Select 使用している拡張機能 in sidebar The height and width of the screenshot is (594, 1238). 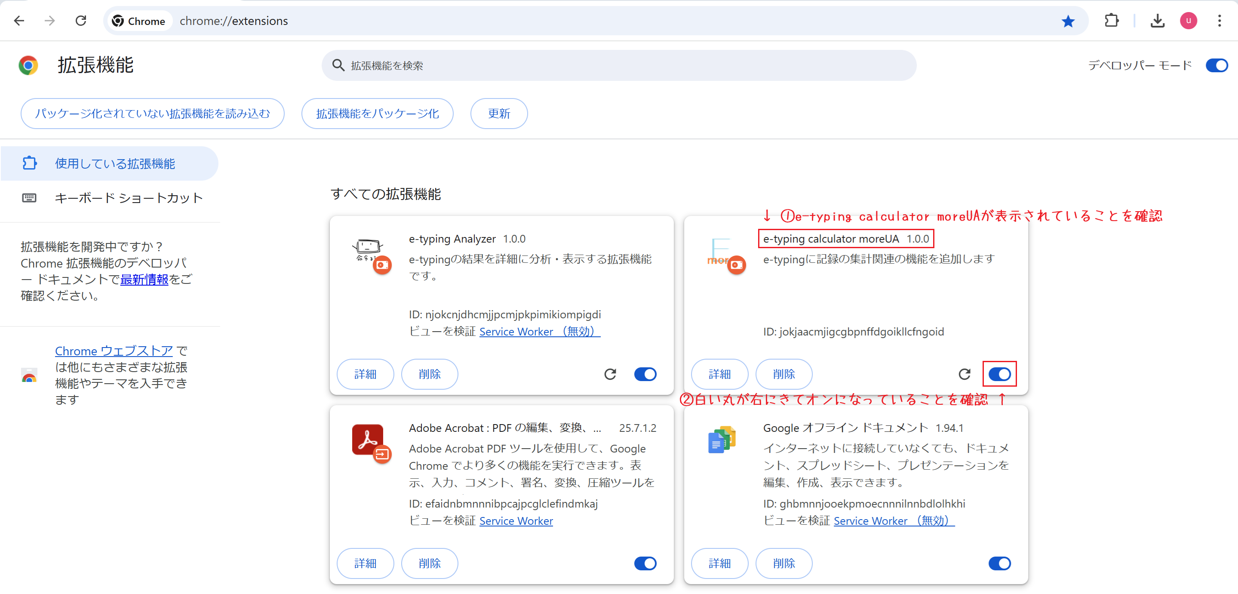pos(110,163)
